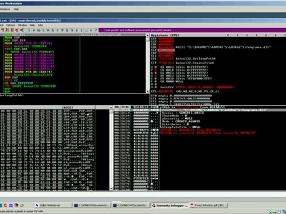Click the Execute till return icon

(17, 30)
